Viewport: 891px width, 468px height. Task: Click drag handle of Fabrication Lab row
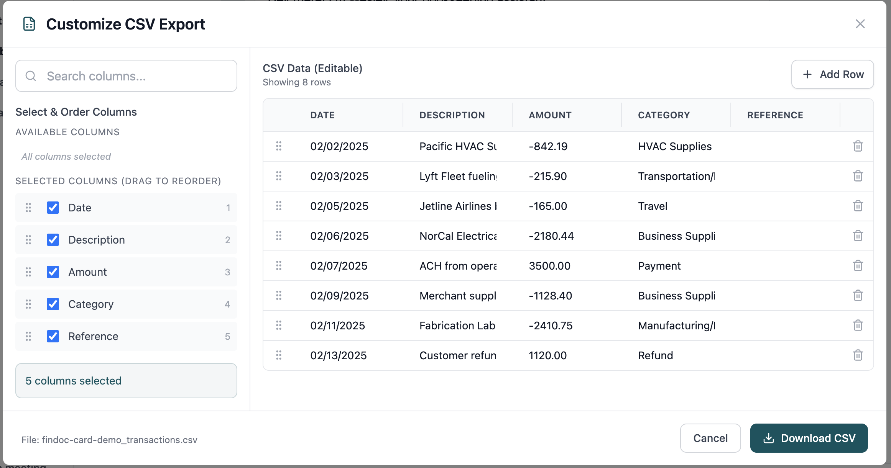pos(279,325)
